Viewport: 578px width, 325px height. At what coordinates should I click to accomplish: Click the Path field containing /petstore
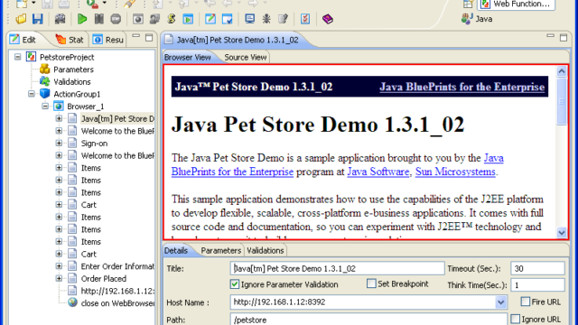[x=368, y=319]
